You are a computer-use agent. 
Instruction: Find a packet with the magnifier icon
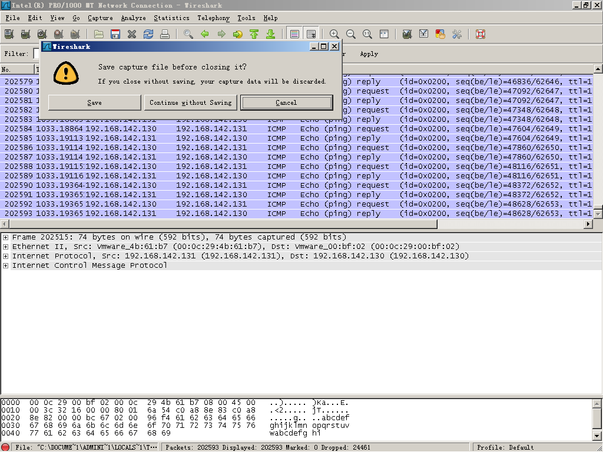(188, 34)
